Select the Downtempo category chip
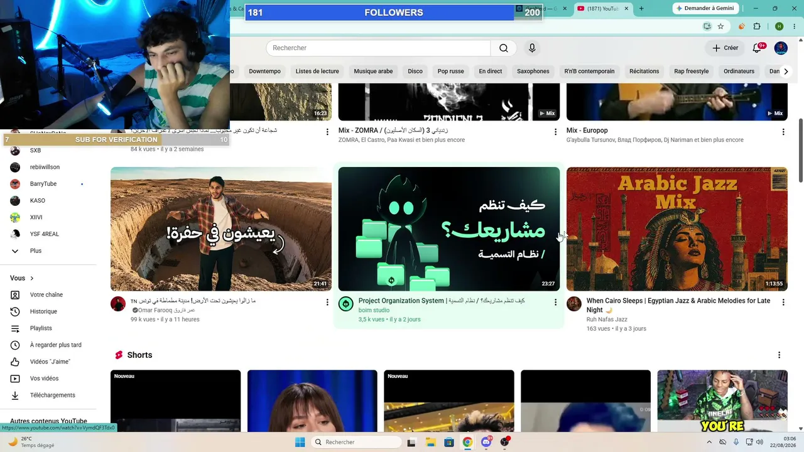The image size is (804, 452). click(264, 72)
